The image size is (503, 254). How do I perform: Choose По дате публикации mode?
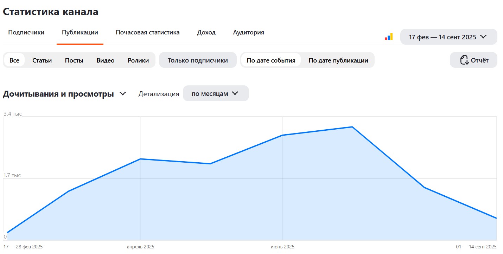338,60
